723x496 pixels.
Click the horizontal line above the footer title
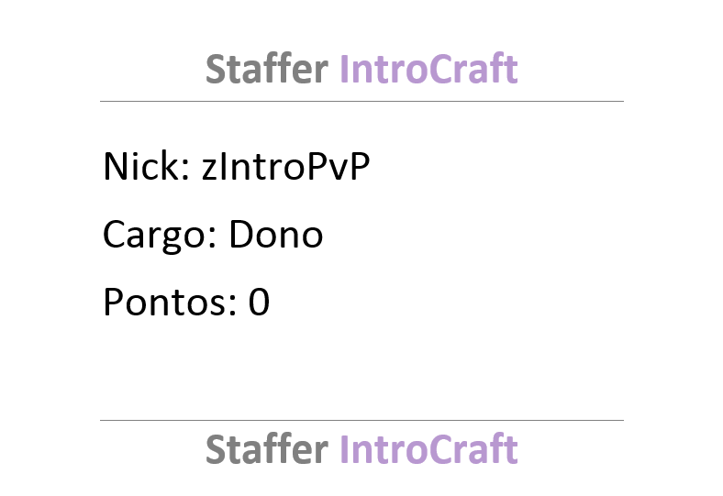(x=361, y=420)
